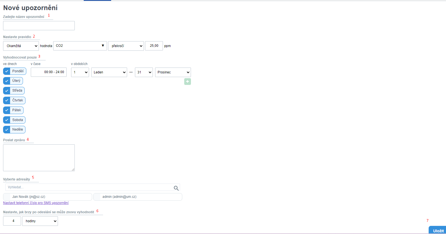Click the green plus add-period icon
This screenshot has height=234, width=446.
187,82
